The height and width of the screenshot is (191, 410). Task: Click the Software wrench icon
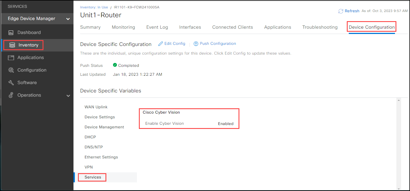point(11,83)
